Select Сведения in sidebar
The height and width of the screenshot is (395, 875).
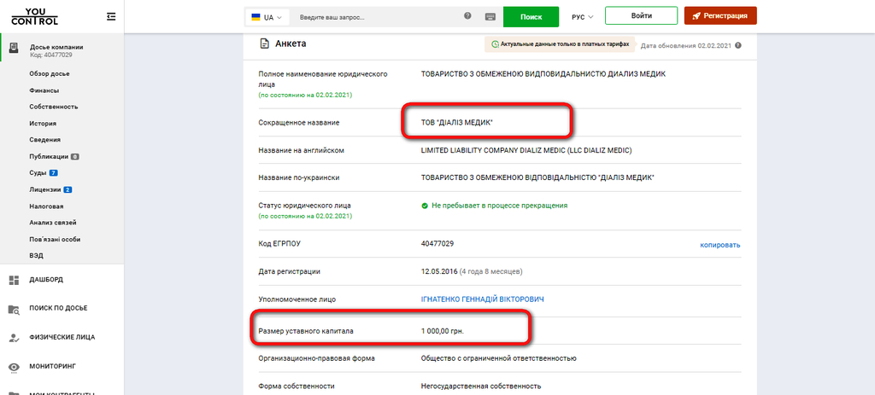45,140
